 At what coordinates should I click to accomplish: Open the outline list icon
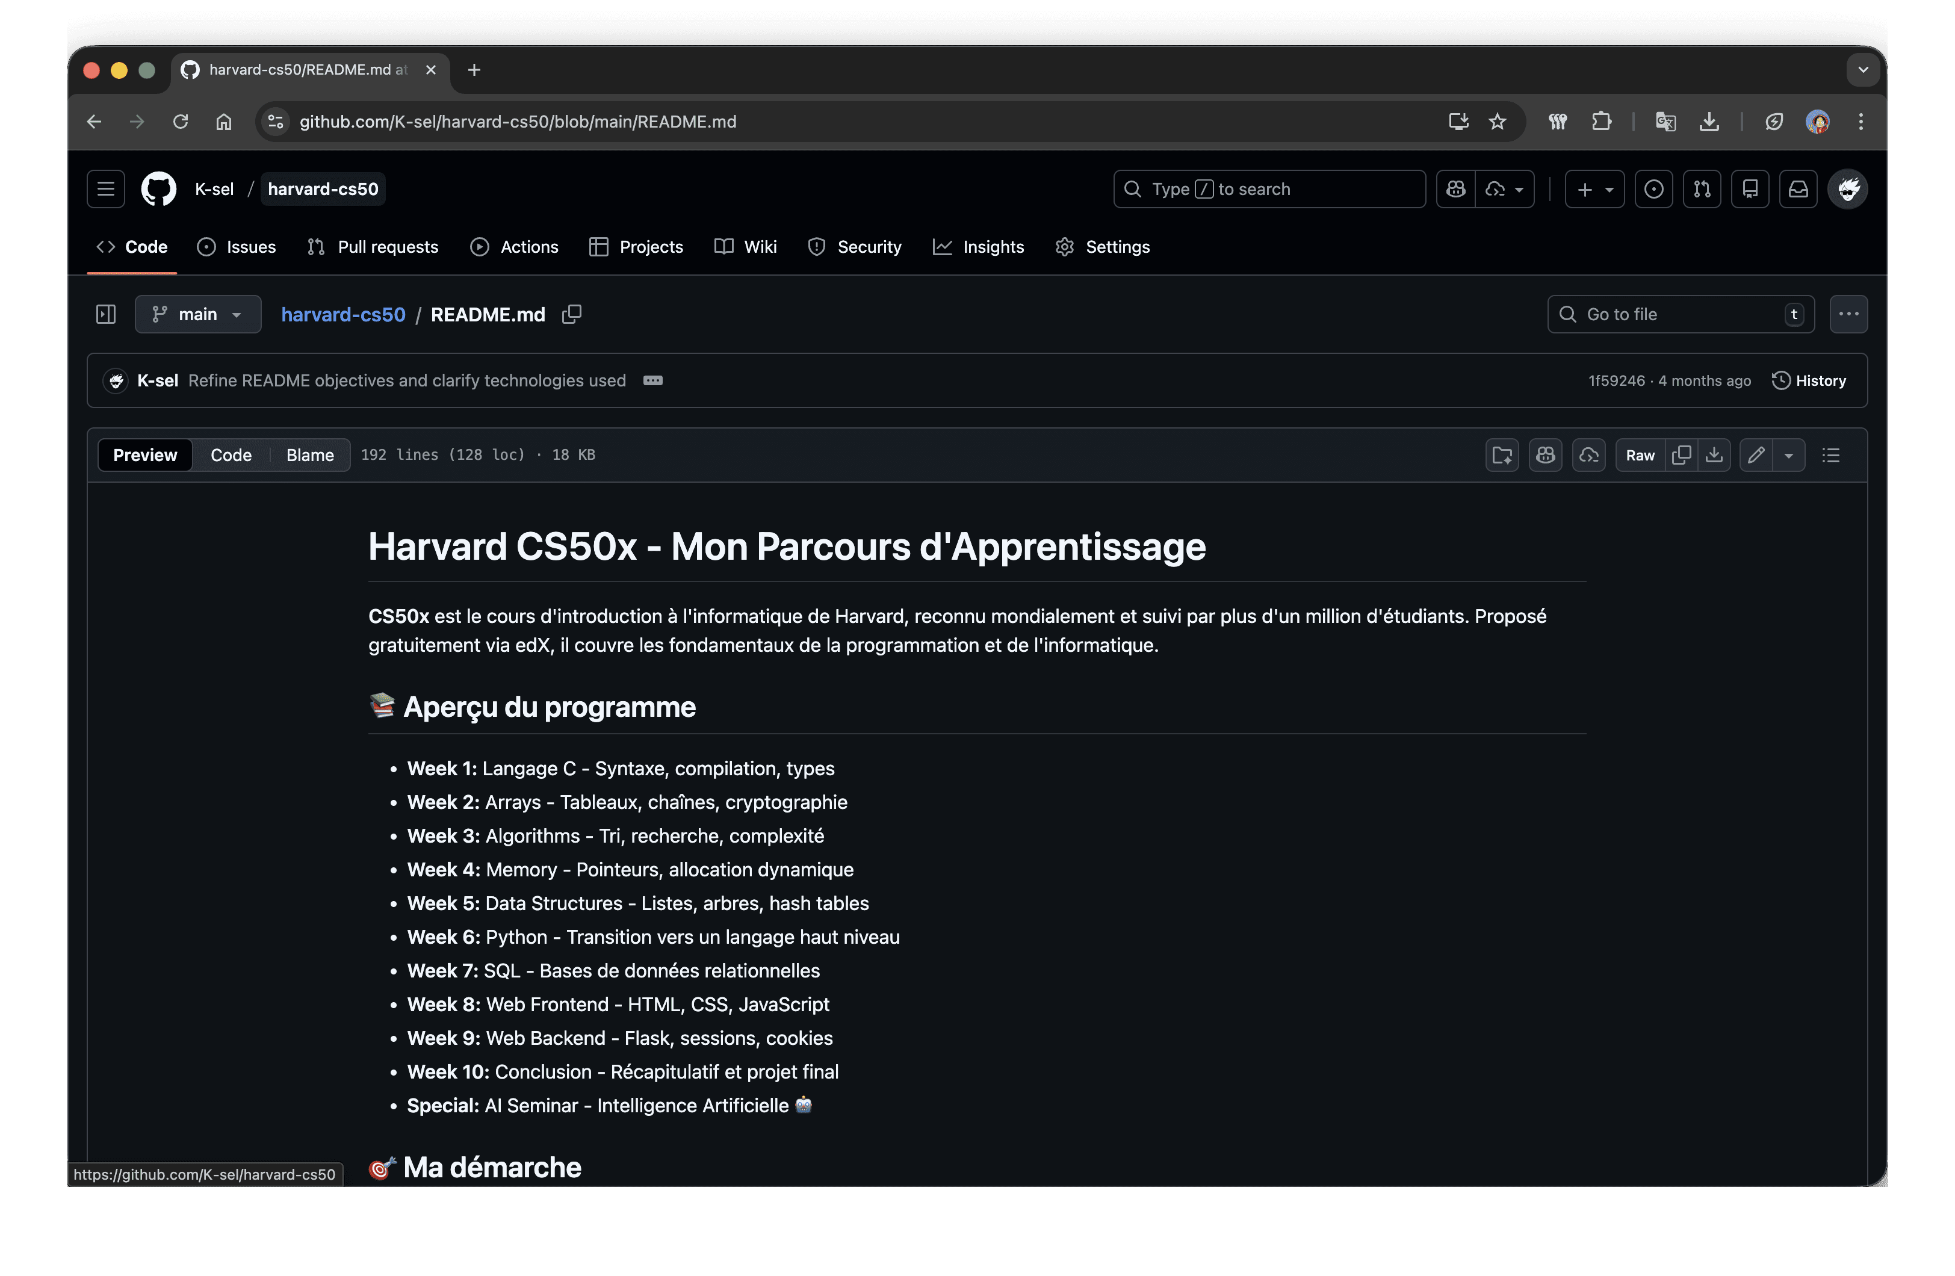[1831, 454]
